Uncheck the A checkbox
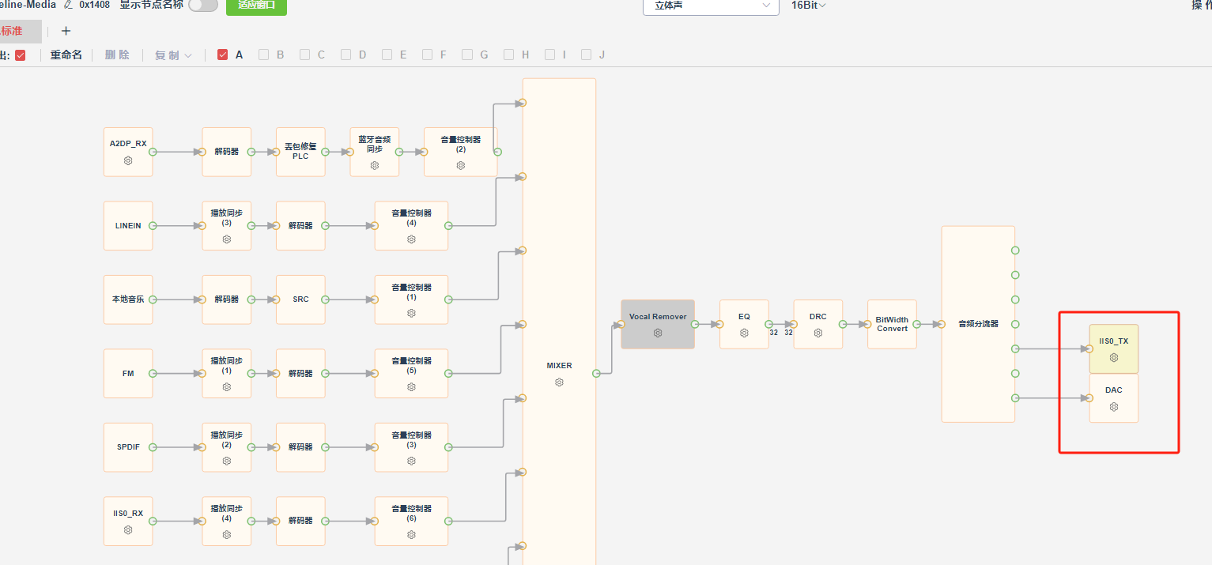 222,55
